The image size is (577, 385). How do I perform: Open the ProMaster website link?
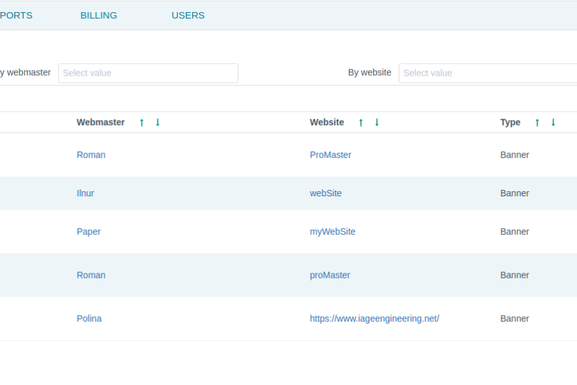(330, 155)
